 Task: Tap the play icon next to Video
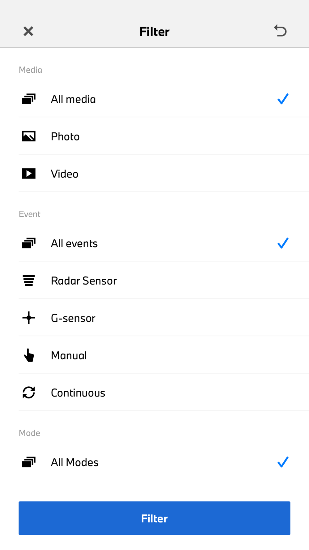tap(29, 174)
